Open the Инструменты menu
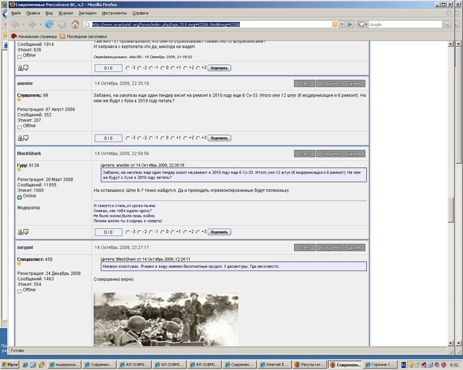The image size is (463, 370). (114, 13)
